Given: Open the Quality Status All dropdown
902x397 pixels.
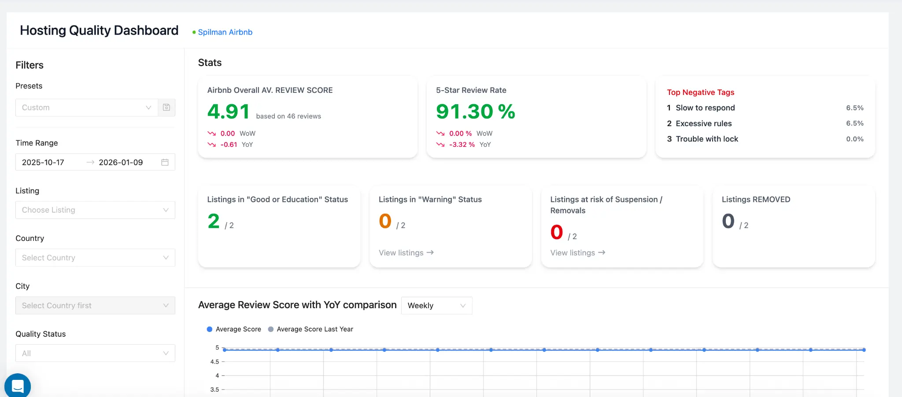Looking at the screenshot, I should click(x=95, y=353).
